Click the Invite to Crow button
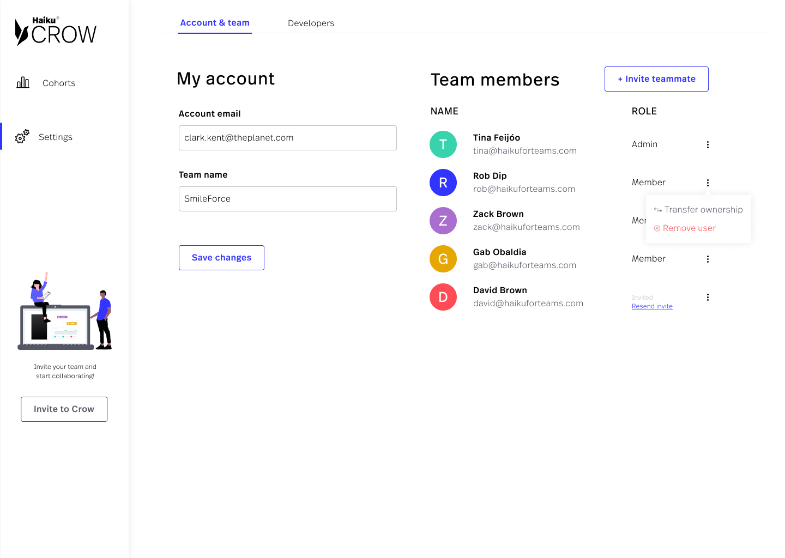Image resolution: width=785 pixels, height=558 pixels. coord(64,409)
